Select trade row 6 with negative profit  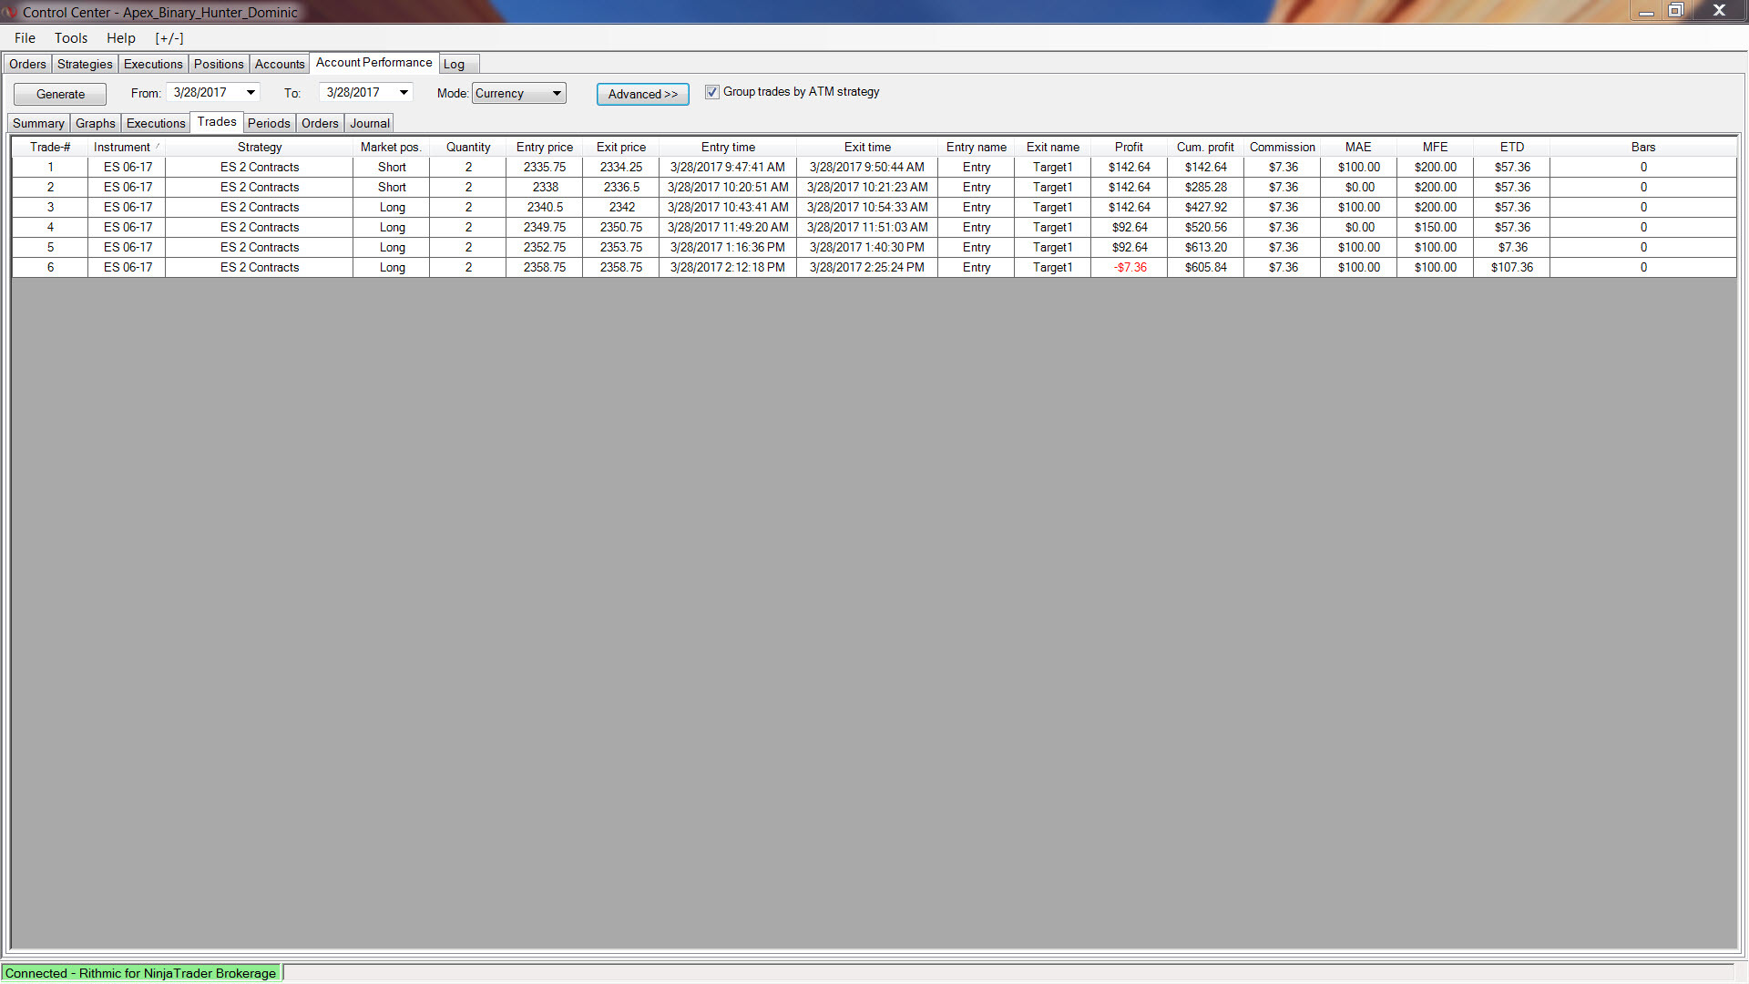[1129, 267]
